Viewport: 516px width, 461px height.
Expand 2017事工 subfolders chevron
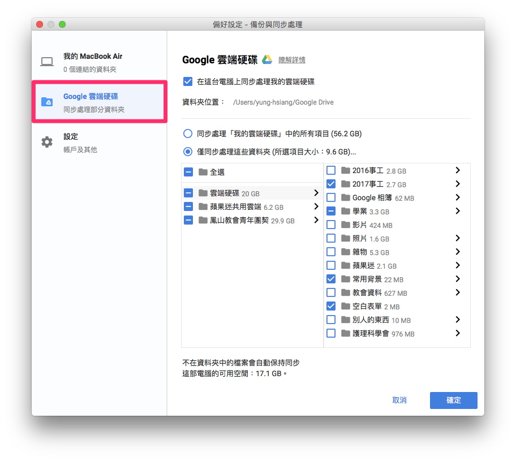pos(458,184)
